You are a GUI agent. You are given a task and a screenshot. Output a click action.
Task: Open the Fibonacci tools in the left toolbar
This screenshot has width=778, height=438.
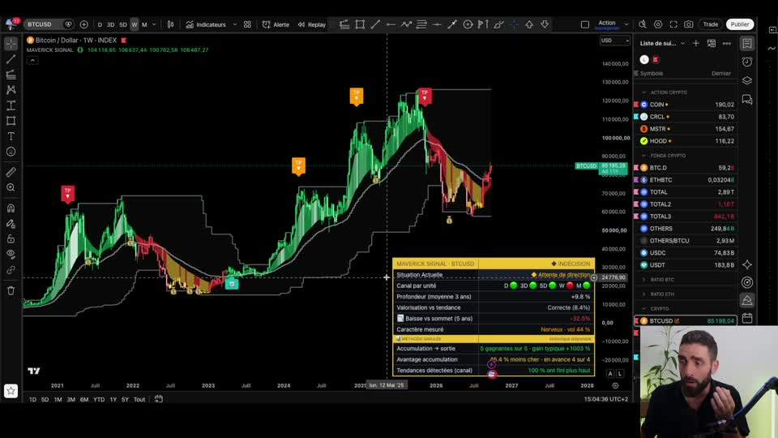(11, 75)
